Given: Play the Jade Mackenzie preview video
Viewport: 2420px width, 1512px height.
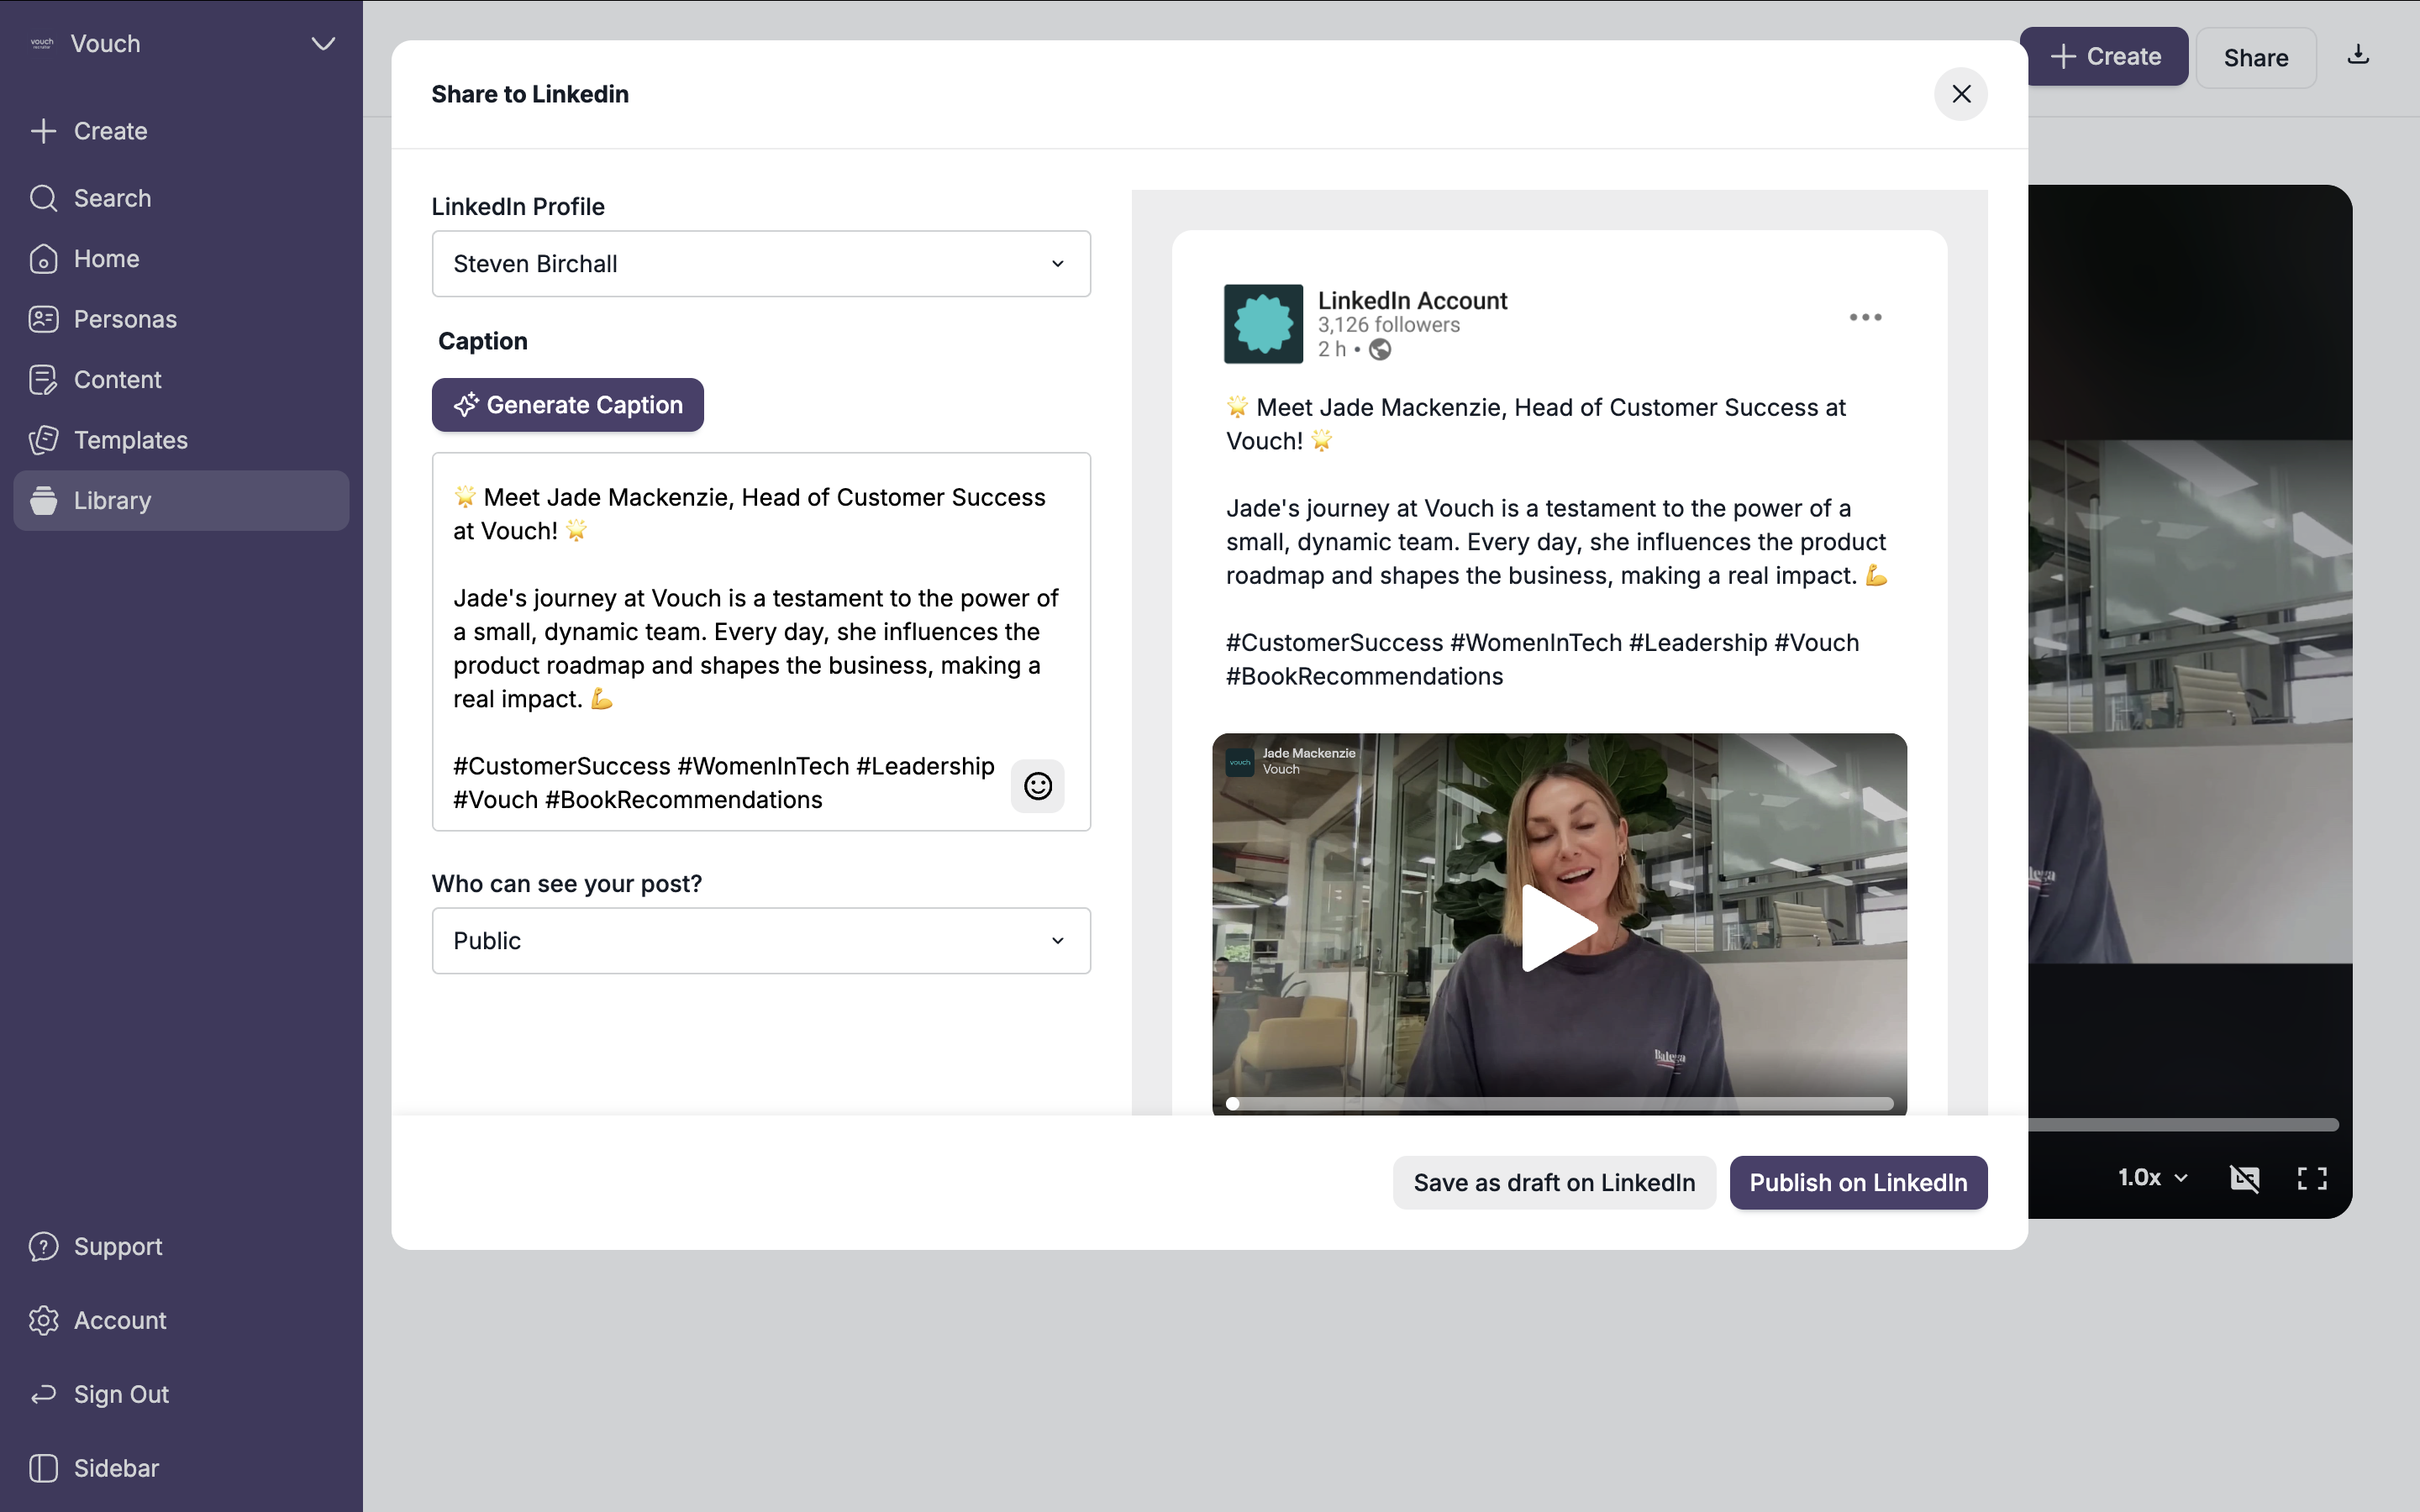Looking at the screenshot, I should tap(1559, 928).
